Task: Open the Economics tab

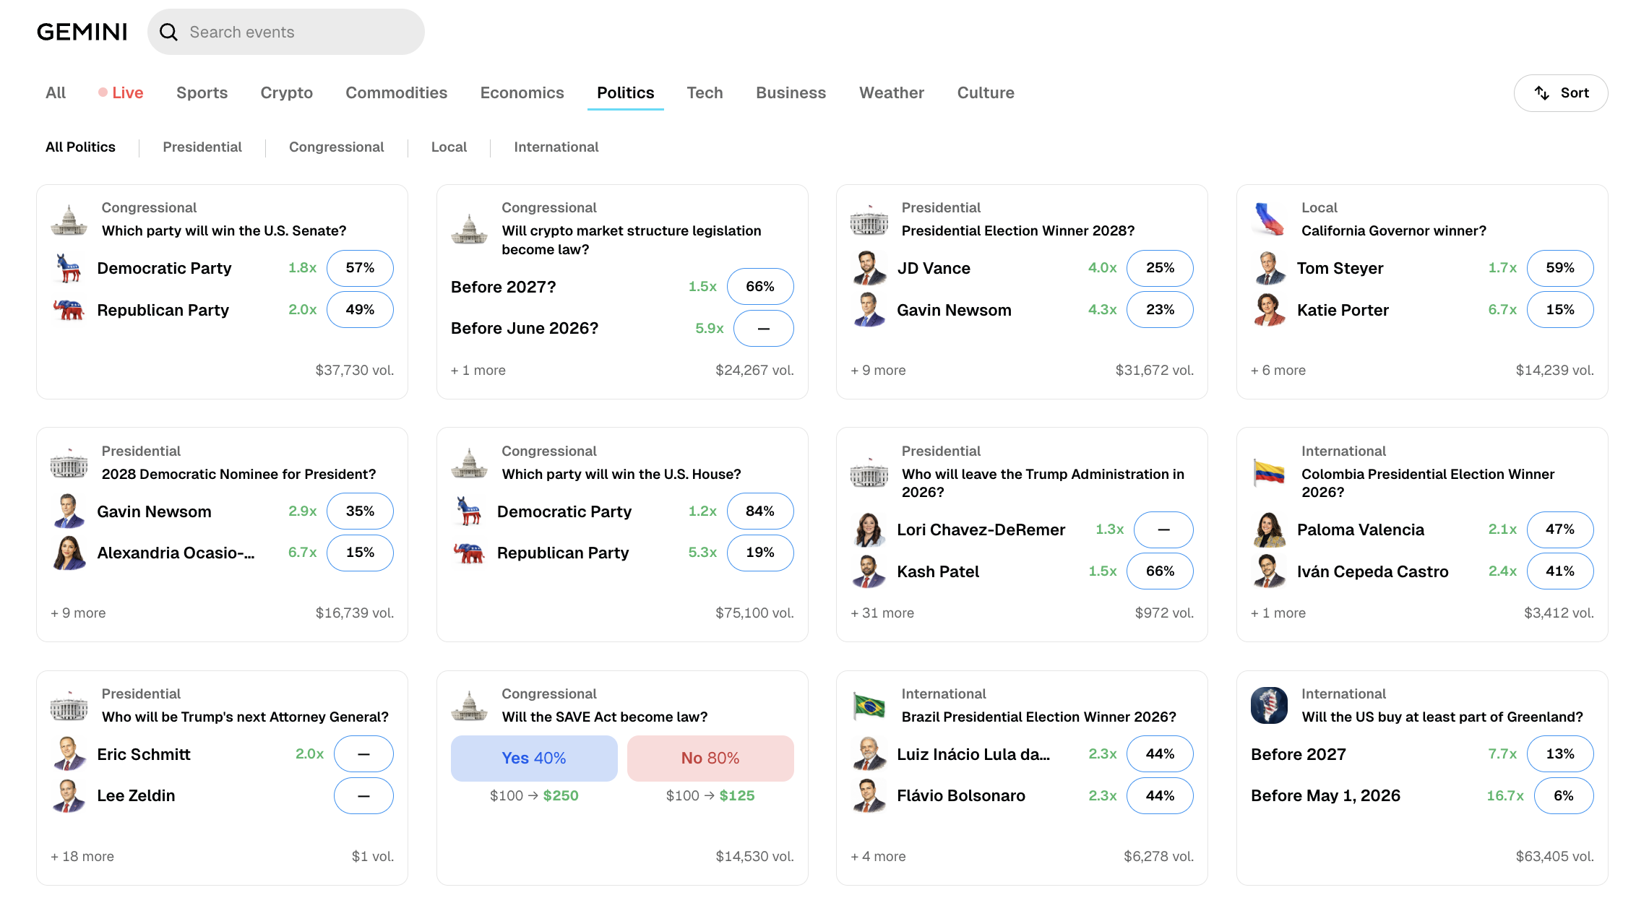Action: coord(522,92)
